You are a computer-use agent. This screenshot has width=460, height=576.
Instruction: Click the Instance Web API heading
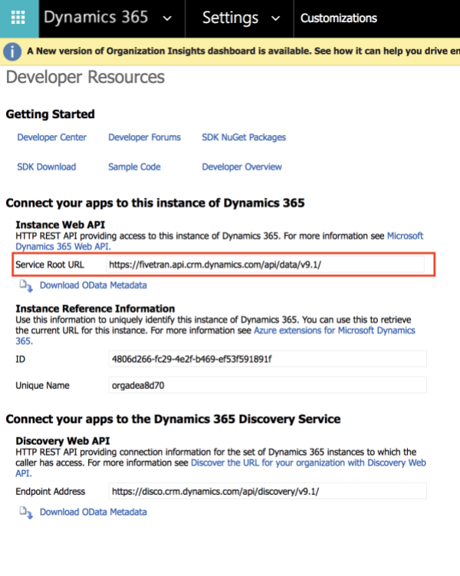(61, 225)
